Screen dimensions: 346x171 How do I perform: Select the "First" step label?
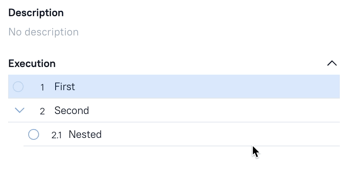(x=64, y=87)
